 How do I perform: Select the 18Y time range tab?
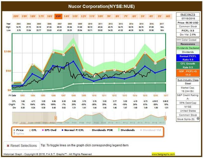coord(33,16)
